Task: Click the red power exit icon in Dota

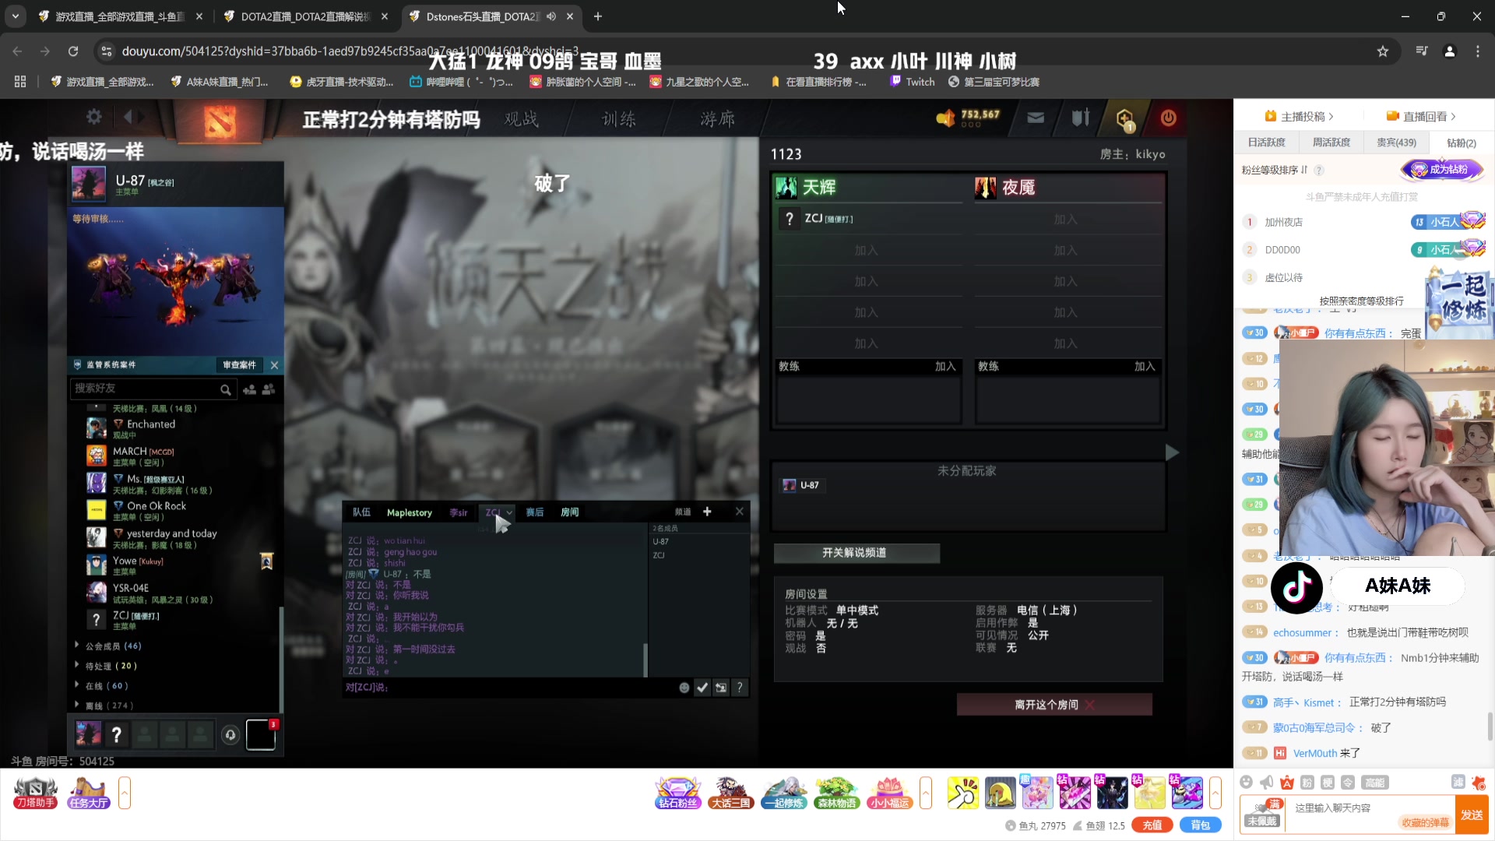Action: (x=1168, y=118)
